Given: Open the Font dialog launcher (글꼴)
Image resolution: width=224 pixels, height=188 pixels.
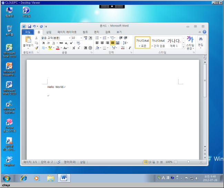Looking at the screenshot, I should coord(91,52).
